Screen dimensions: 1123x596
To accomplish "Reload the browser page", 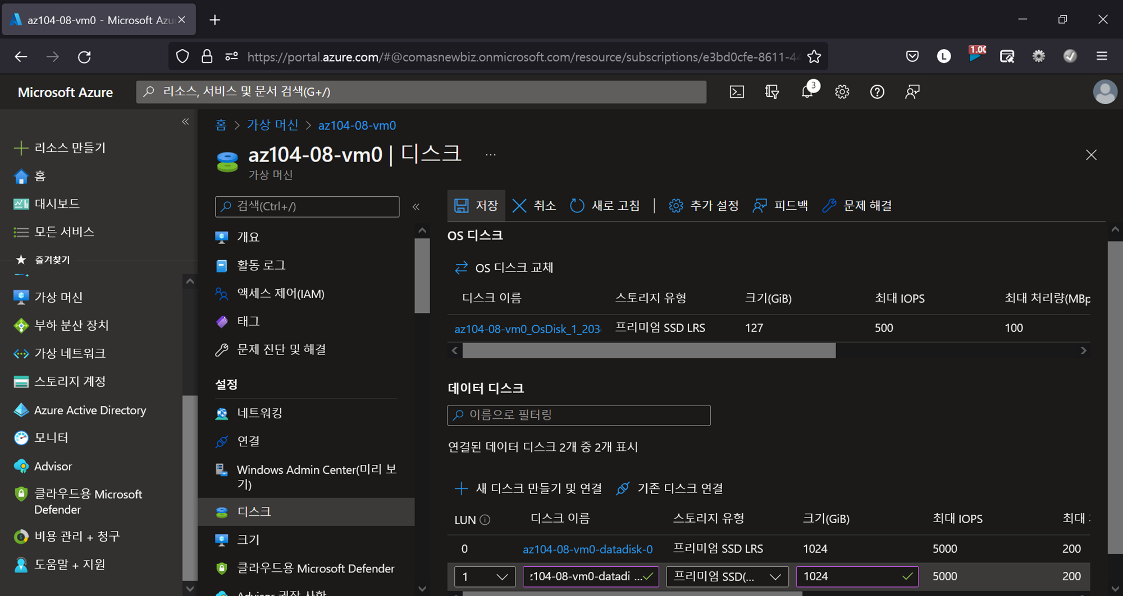I will (x=84, y=57).
